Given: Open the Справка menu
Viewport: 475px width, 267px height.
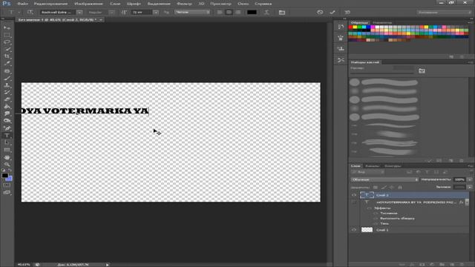Looking at the screenshot, I should pos(263,4).
